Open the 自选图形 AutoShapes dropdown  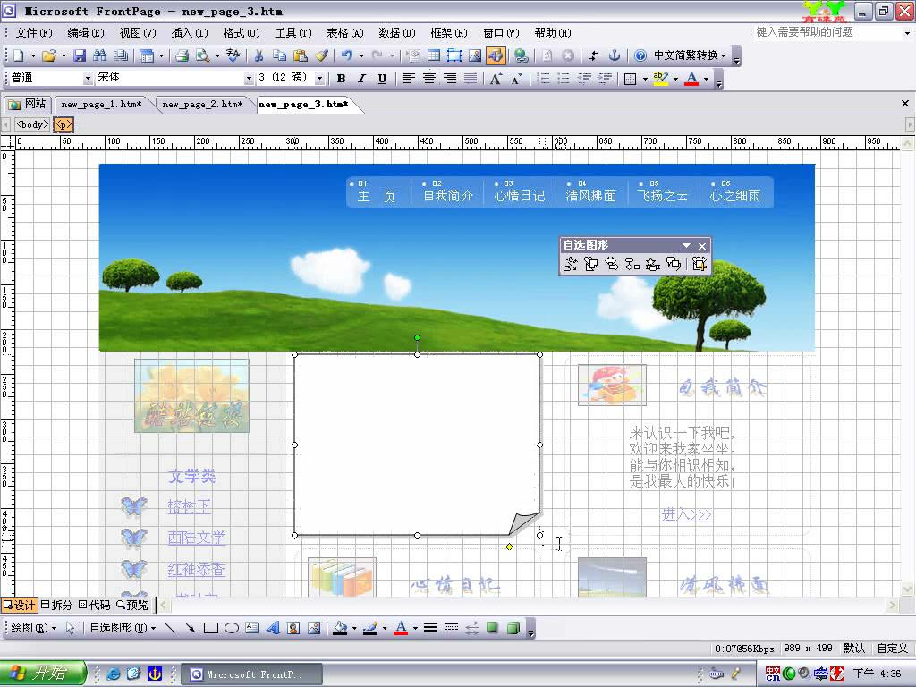pyautogui.click(x=123, y=628)
